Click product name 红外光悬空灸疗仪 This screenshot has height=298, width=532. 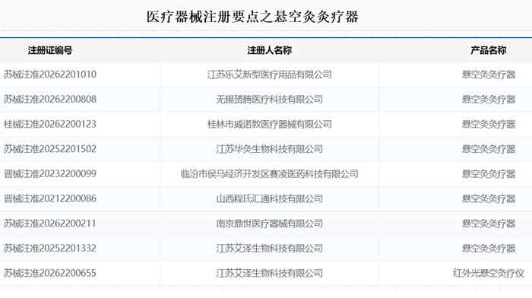coord(489,273)
